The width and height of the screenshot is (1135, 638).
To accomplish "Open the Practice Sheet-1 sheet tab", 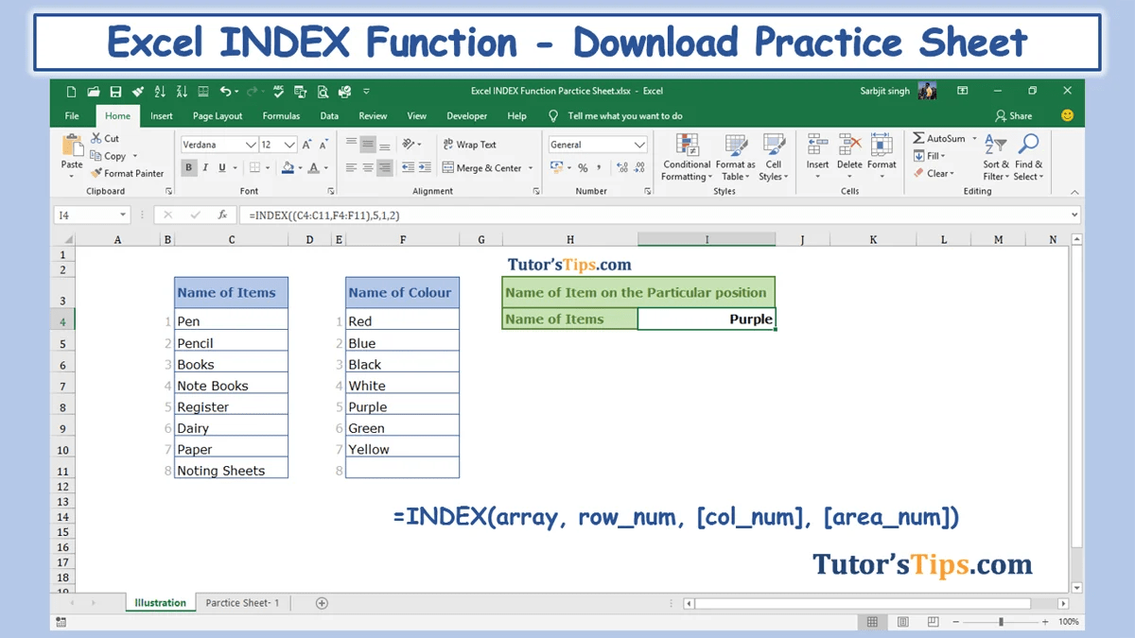I will [x=242, y=602].
